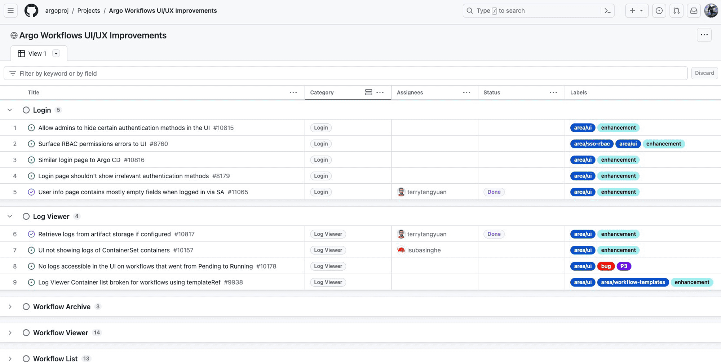Screen dimensions: 721x362
Task: Click area/workflow-templates label on row 9
Action: [633, 282]
